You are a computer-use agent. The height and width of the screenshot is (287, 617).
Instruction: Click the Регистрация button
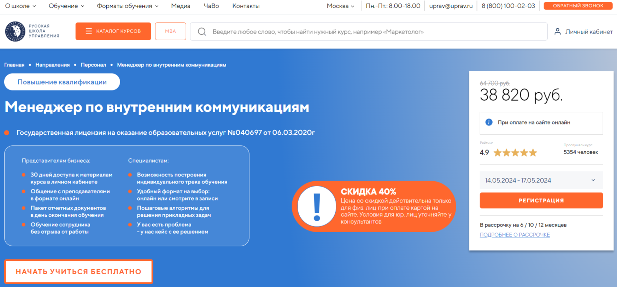point(541,200)
